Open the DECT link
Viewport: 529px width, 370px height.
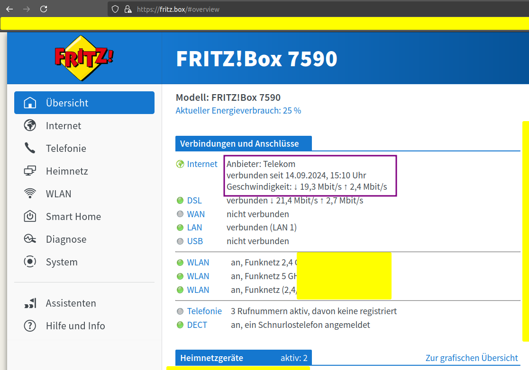(x=197, y=325)
